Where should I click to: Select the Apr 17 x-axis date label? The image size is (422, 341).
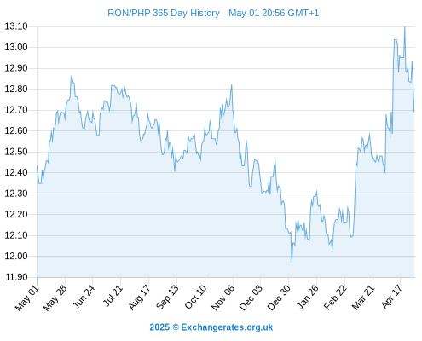[391, 297]
